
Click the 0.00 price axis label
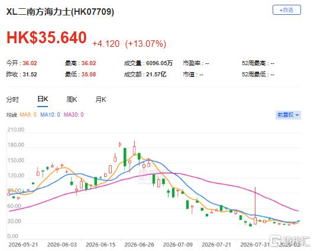pos(12,236)
